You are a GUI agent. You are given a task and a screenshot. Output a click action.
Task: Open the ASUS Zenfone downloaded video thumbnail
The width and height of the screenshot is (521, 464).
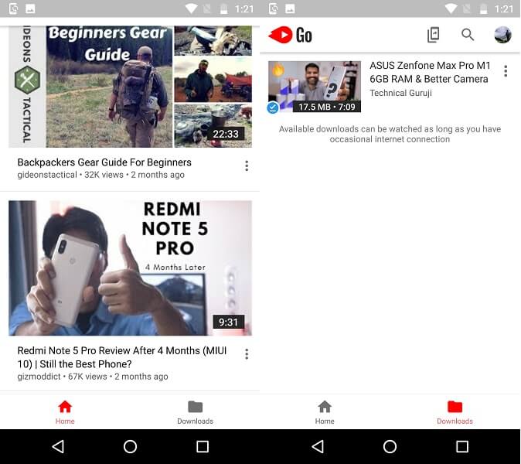point(315,87)
